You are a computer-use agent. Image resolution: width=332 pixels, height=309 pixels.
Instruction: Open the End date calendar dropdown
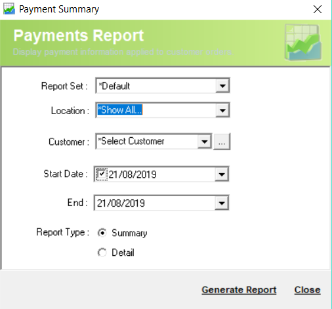(x=222, y=203)
